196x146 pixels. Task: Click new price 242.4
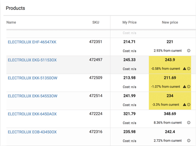170,132
